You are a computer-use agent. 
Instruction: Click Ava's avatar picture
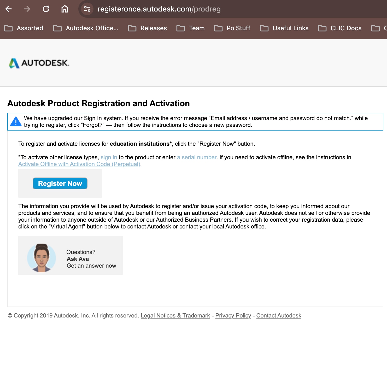tap(42, 258)
